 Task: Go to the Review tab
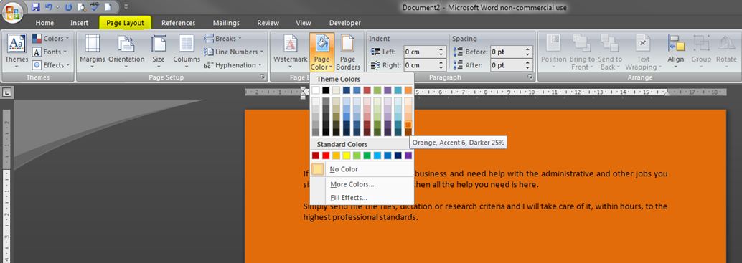(268, 23)
